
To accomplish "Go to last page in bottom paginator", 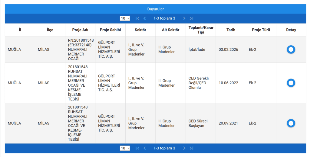I will coord(191,148).
